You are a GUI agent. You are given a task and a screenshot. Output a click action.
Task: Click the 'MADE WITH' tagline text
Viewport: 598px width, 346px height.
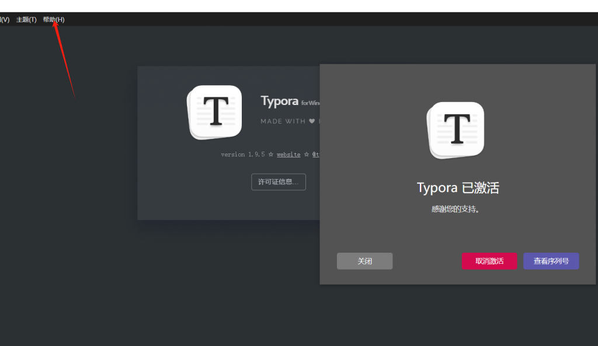click(283, 121)
